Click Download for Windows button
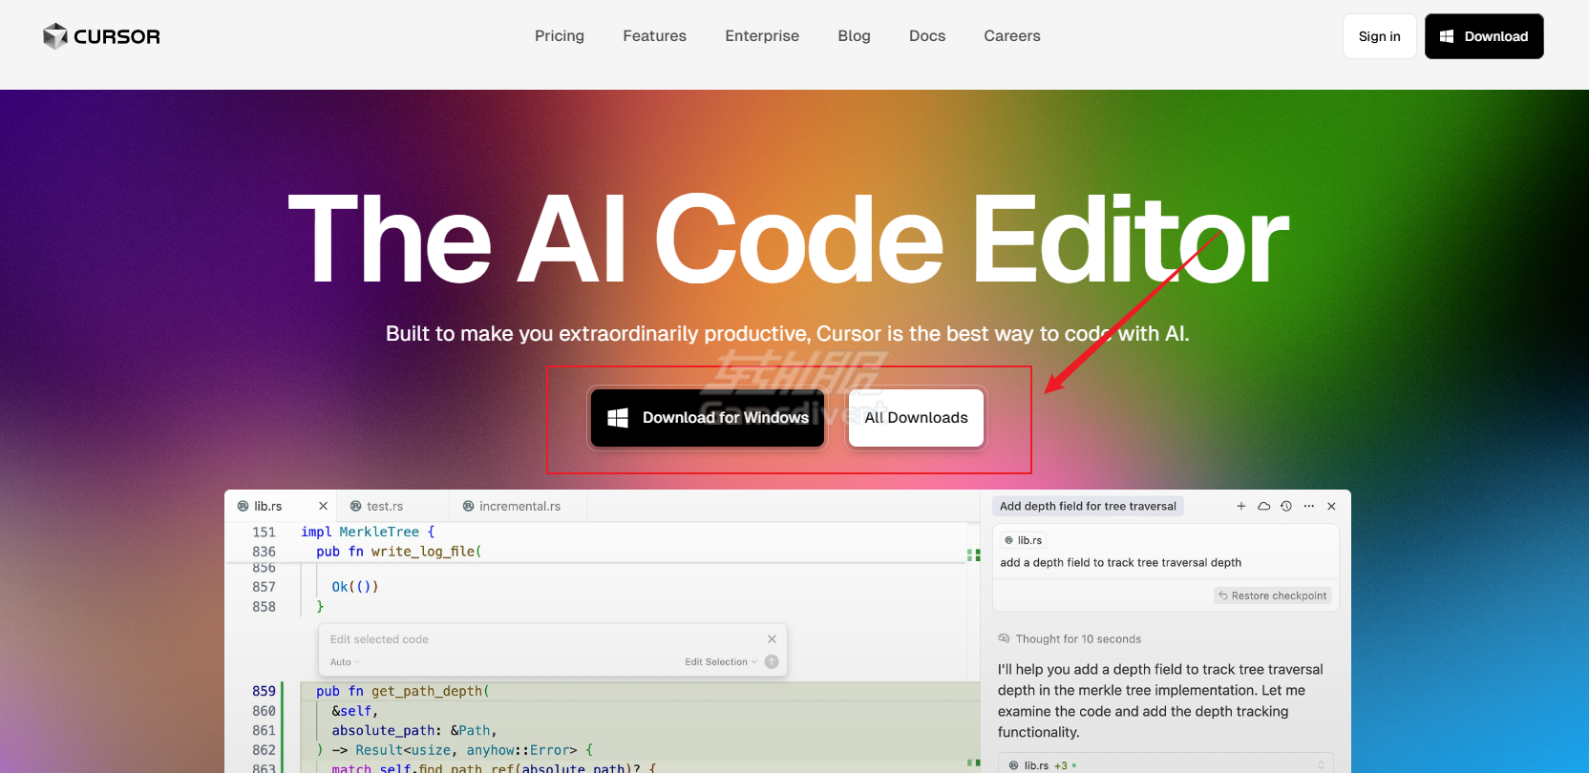This screenshot has height=773, width=1589. point(708,418)
